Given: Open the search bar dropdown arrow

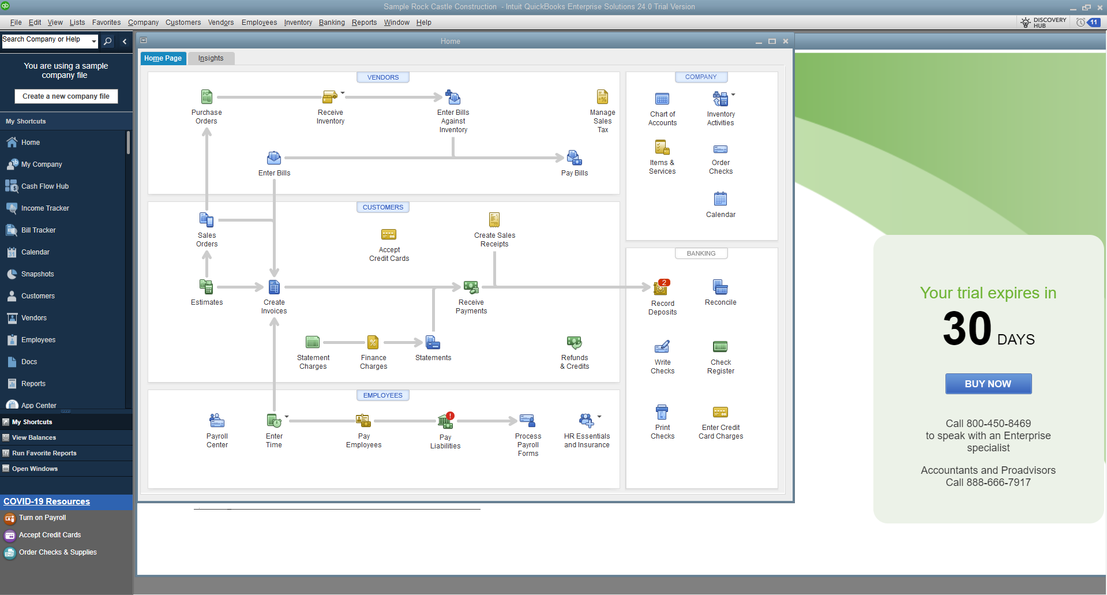Looking at the screenshot, I should point(94,40).
